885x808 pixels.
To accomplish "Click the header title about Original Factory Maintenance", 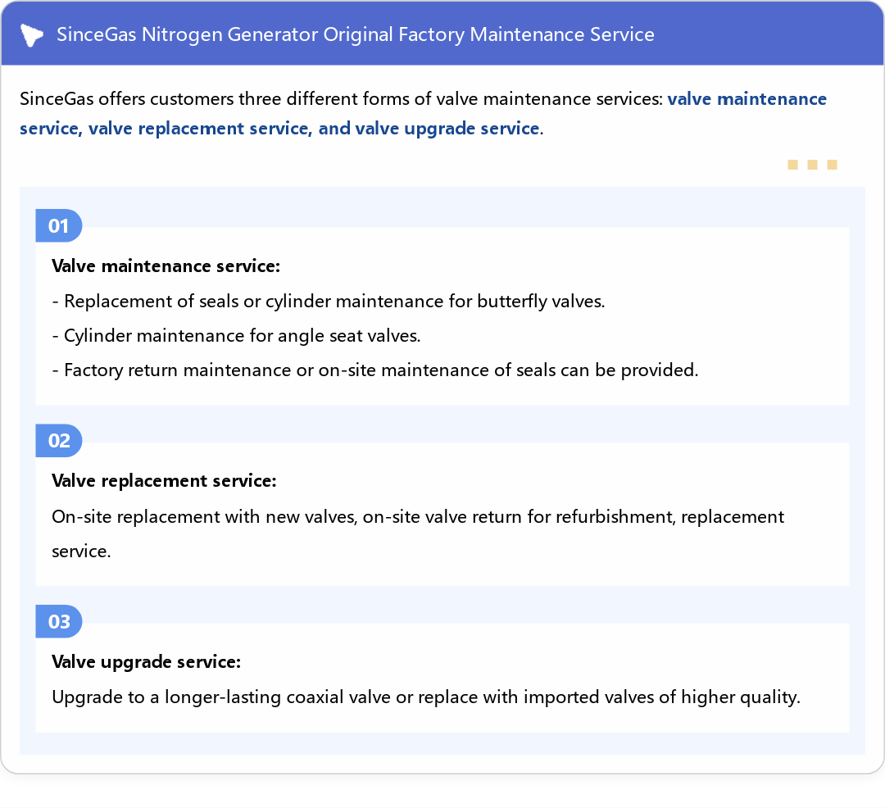I will [x=356, y=34].
